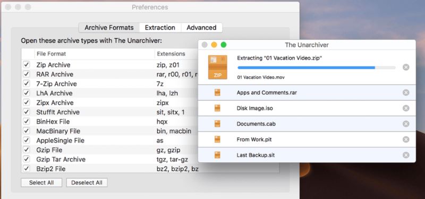
Task: Select the From Work.pit row
Action: coord(307,139)
